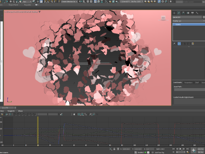The image size is (205, 154).
Task: Switch to the Load Assets tab
Action: coord(178,83)
